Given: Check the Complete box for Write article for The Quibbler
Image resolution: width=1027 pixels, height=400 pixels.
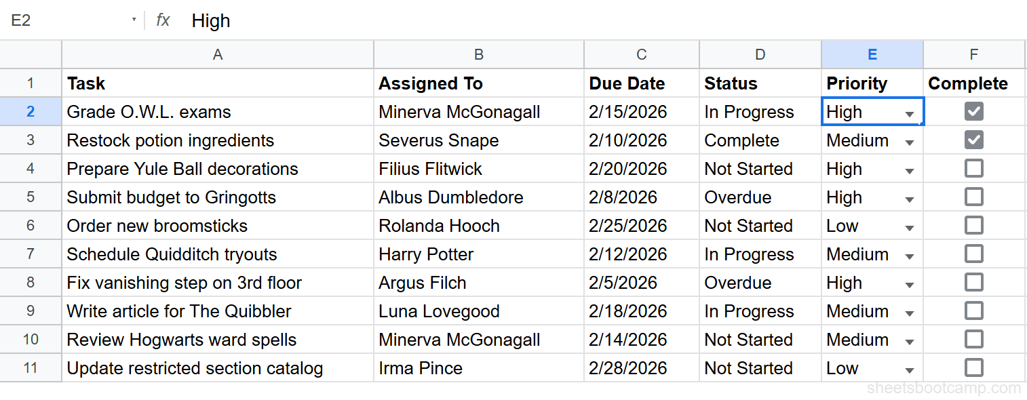Looking at the screenshot, I should (973, 311).
